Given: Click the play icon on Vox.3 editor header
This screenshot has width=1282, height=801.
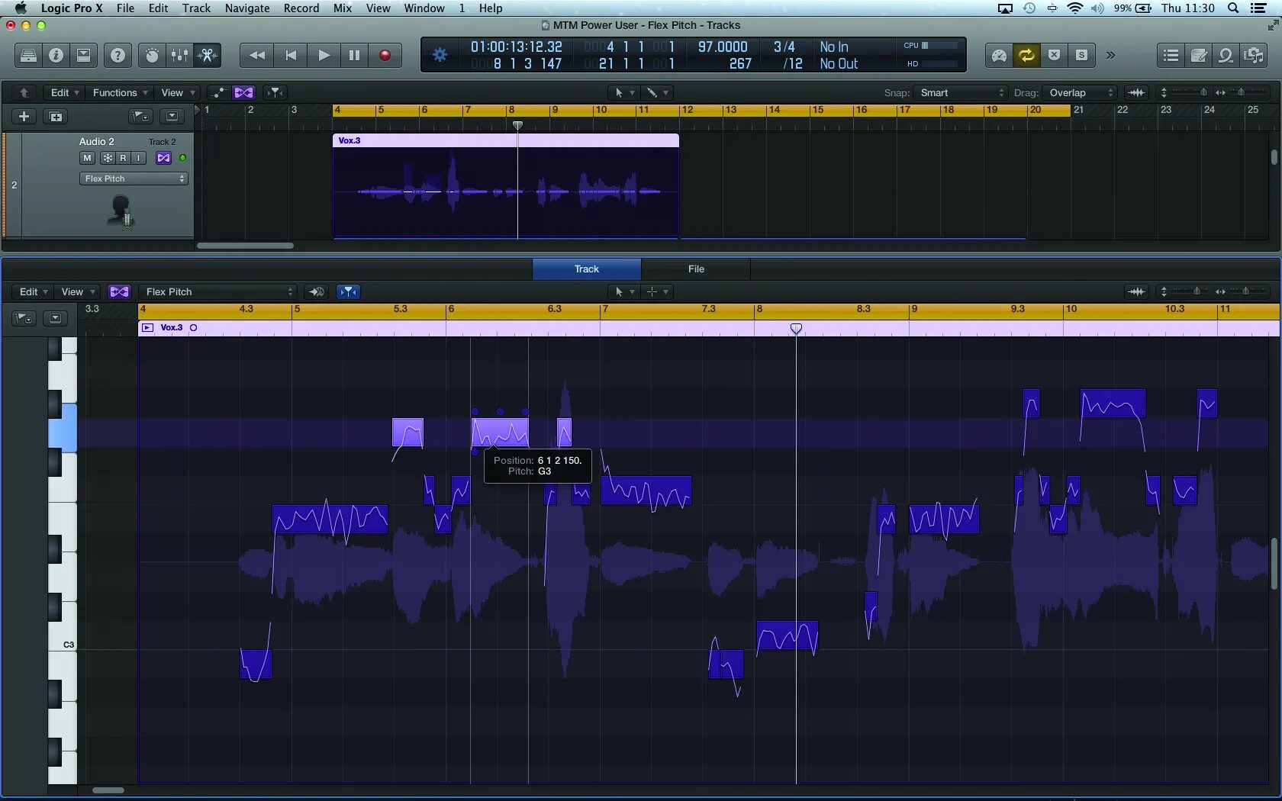Looking at the screenshot, I should click(147, 328).
